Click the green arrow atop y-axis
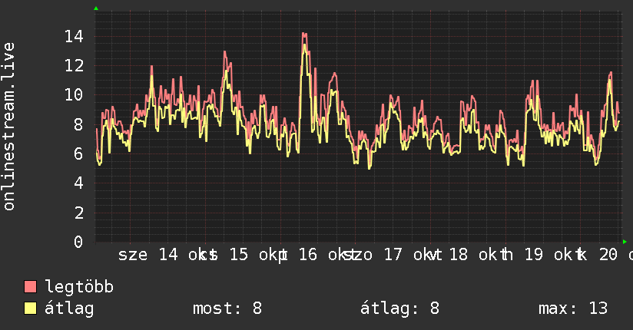Image resolution: width=633 pixels, height=330 pixels. [96, 8]
